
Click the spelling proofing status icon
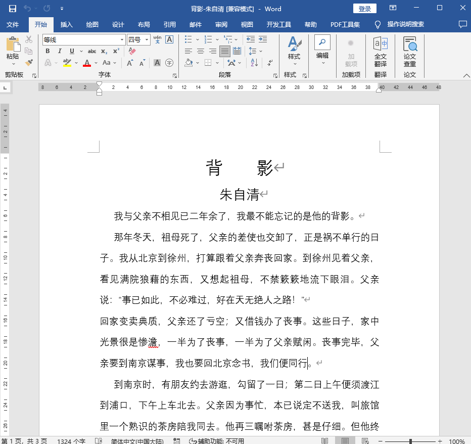[x=99, y=441]
